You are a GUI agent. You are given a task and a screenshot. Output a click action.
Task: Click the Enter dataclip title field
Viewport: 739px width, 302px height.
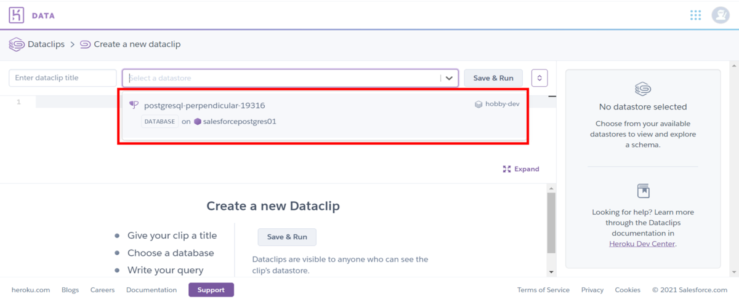63,78
